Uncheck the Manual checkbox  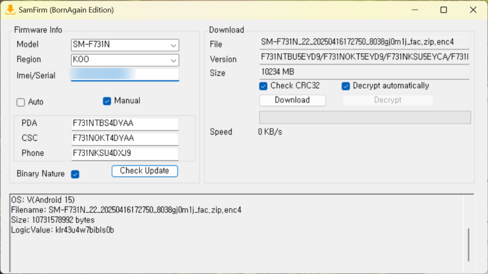[x=107, y=101]
